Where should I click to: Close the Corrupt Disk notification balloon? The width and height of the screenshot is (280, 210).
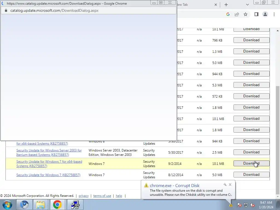point(230,185)
